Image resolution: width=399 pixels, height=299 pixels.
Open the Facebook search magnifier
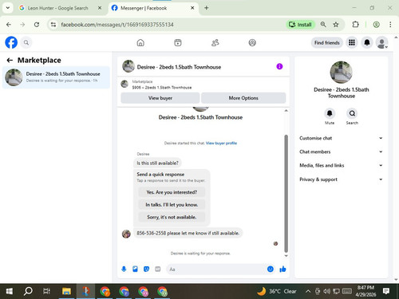(x=26, y=42)
